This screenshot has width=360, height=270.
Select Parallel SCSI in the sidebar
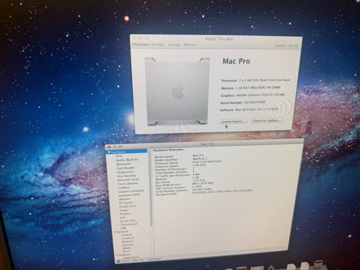[128, 207]
